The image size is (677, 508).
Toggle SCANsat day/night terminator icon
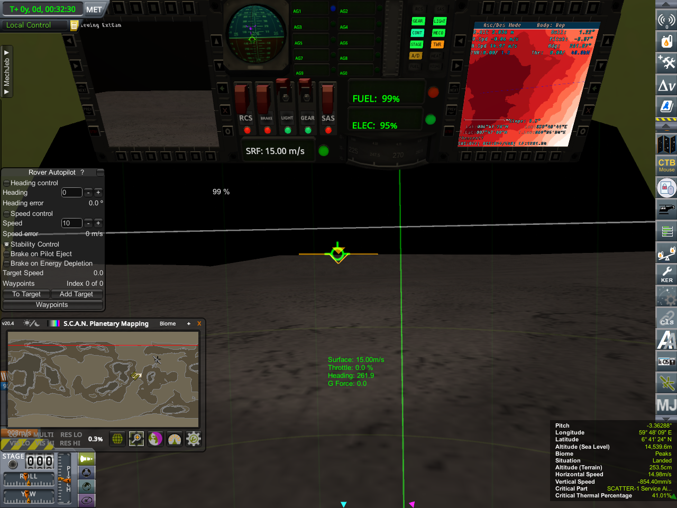pos(31,323)
